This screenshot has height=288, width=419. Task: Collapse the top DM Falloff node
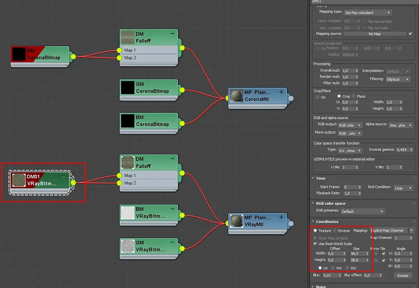click(x=173, y=34)
